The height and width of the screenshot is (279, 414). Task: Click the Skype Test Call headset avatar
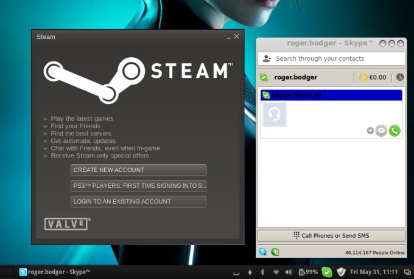coord(275,115)
